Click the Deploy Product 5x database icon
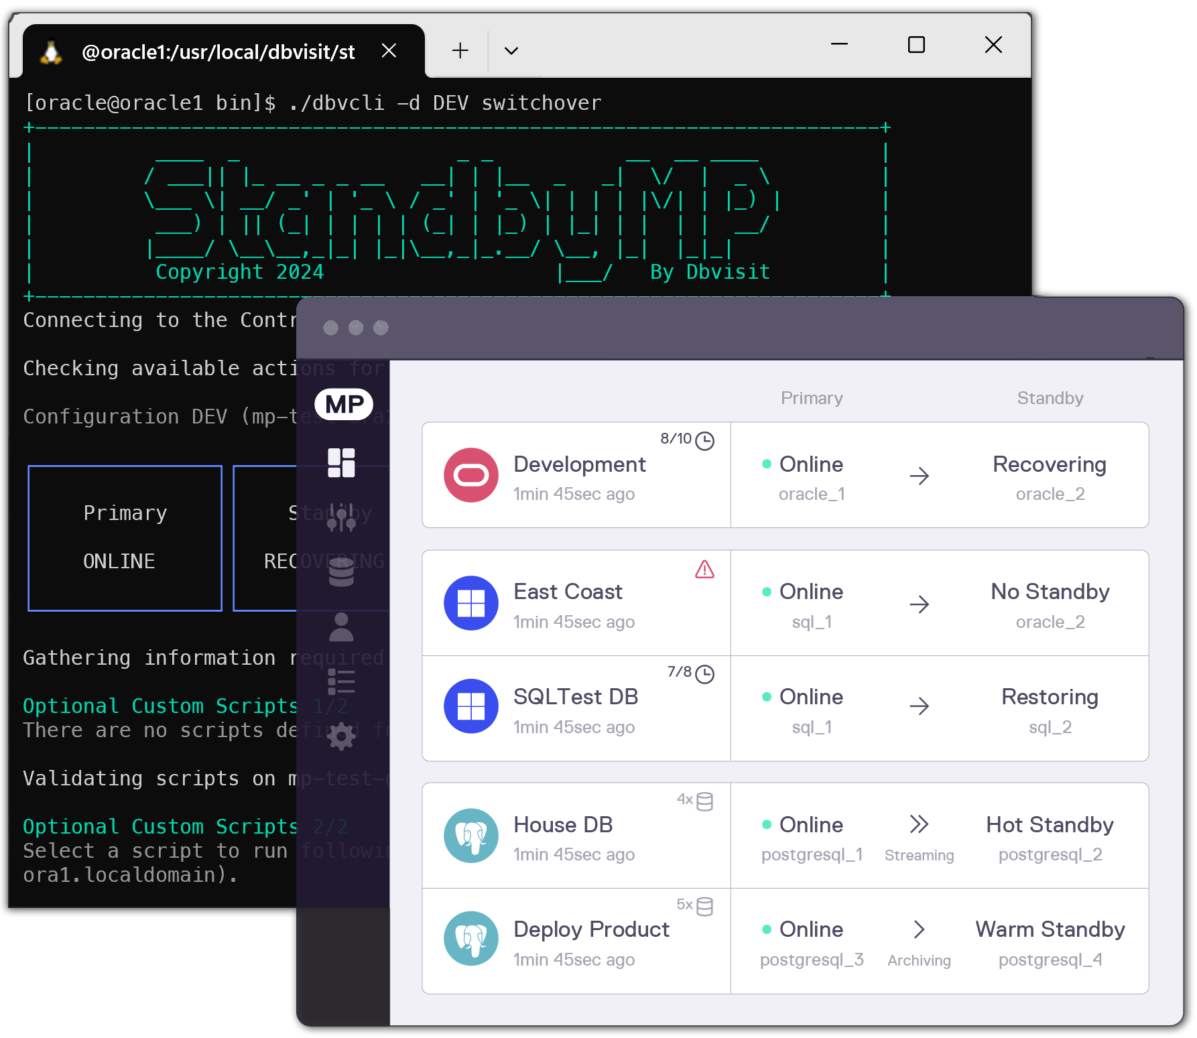1197x1038 pixels. coord(704,907)
